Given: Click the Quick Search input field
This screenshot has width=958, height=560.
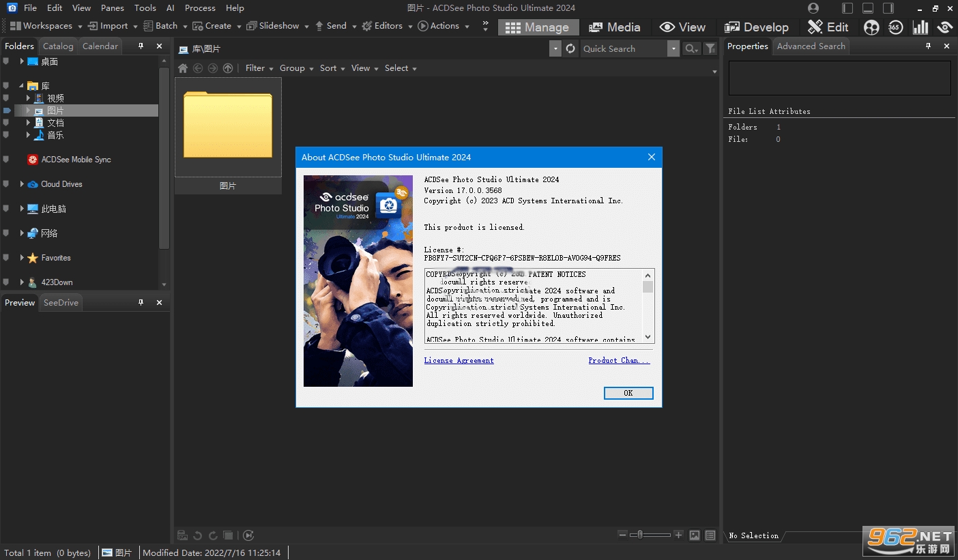Looking at the screenshot, I should 624,48.
